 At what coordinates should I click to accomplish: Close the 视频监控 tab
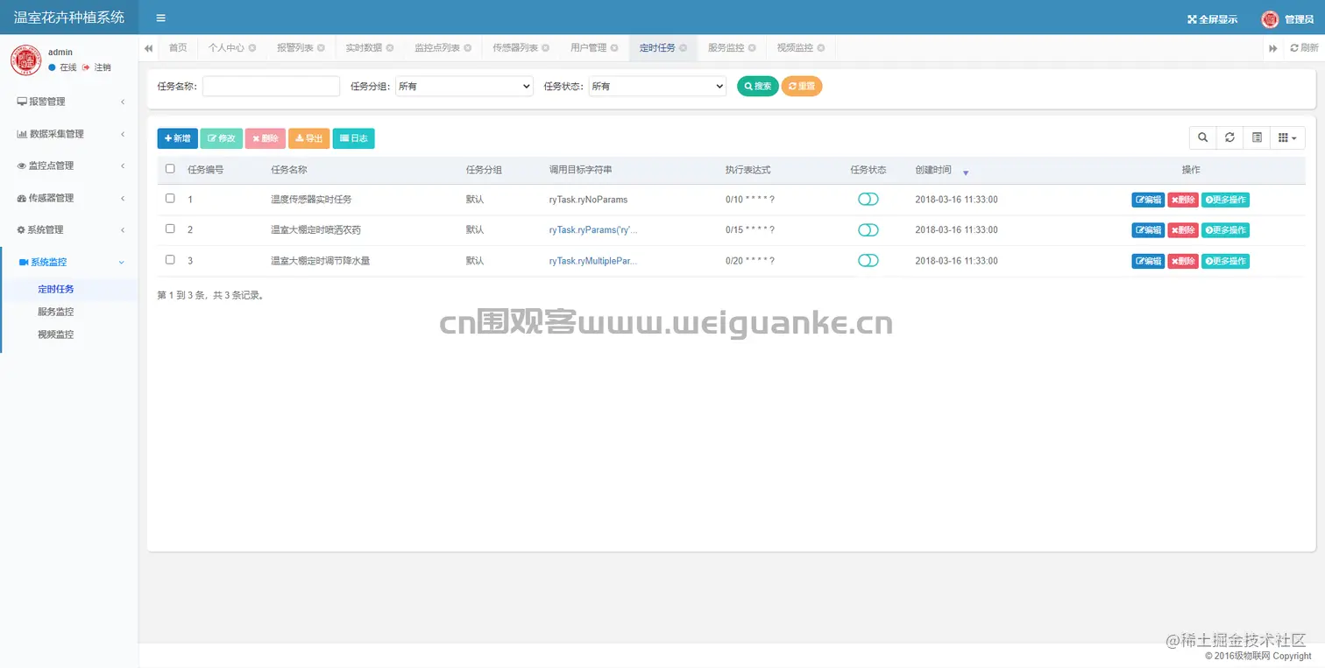(821, 48)
